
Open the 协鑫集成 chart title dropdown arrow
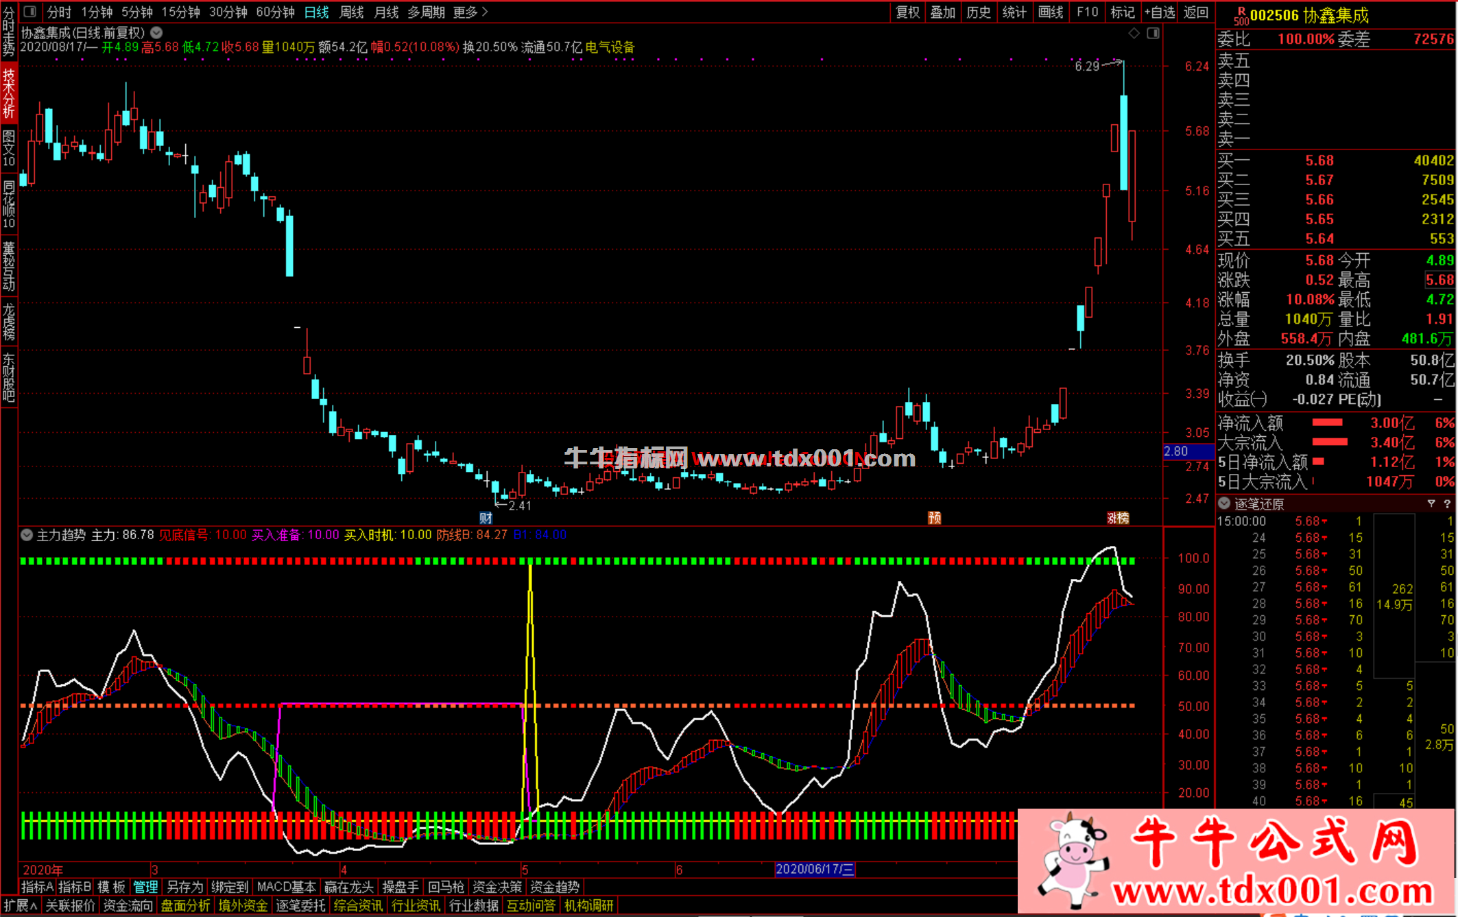[156, 32]
